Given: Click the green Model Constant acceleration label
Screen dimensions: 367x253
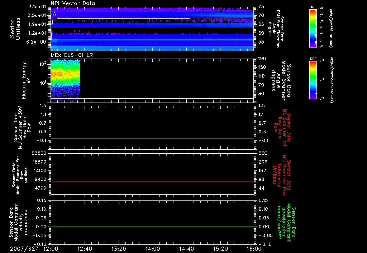Looking at the screenshot, I should 286,222.
